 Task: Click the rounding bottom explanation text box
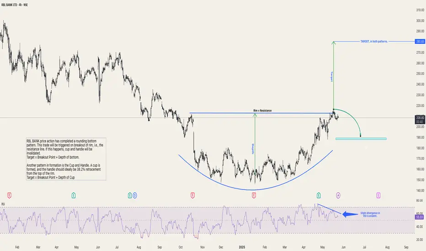click(66, 159)
